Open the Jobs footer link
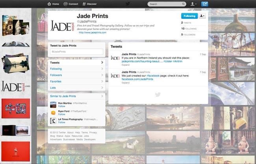 [86, 136]
